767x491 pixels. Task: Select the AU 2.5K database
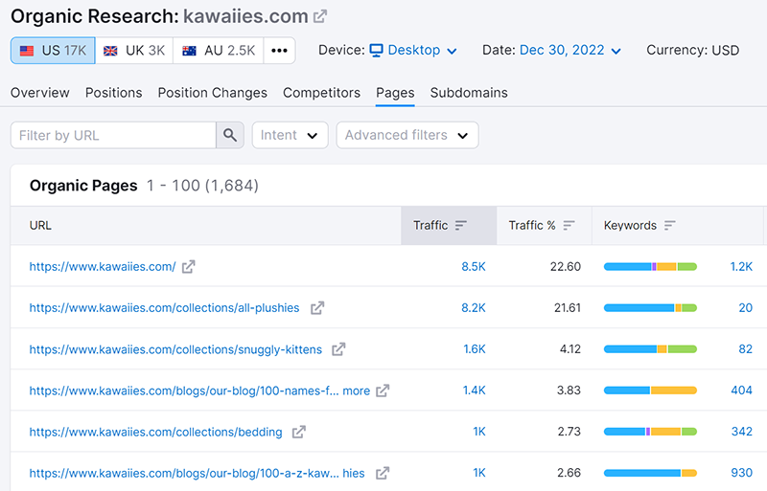[x=219, y=51]
